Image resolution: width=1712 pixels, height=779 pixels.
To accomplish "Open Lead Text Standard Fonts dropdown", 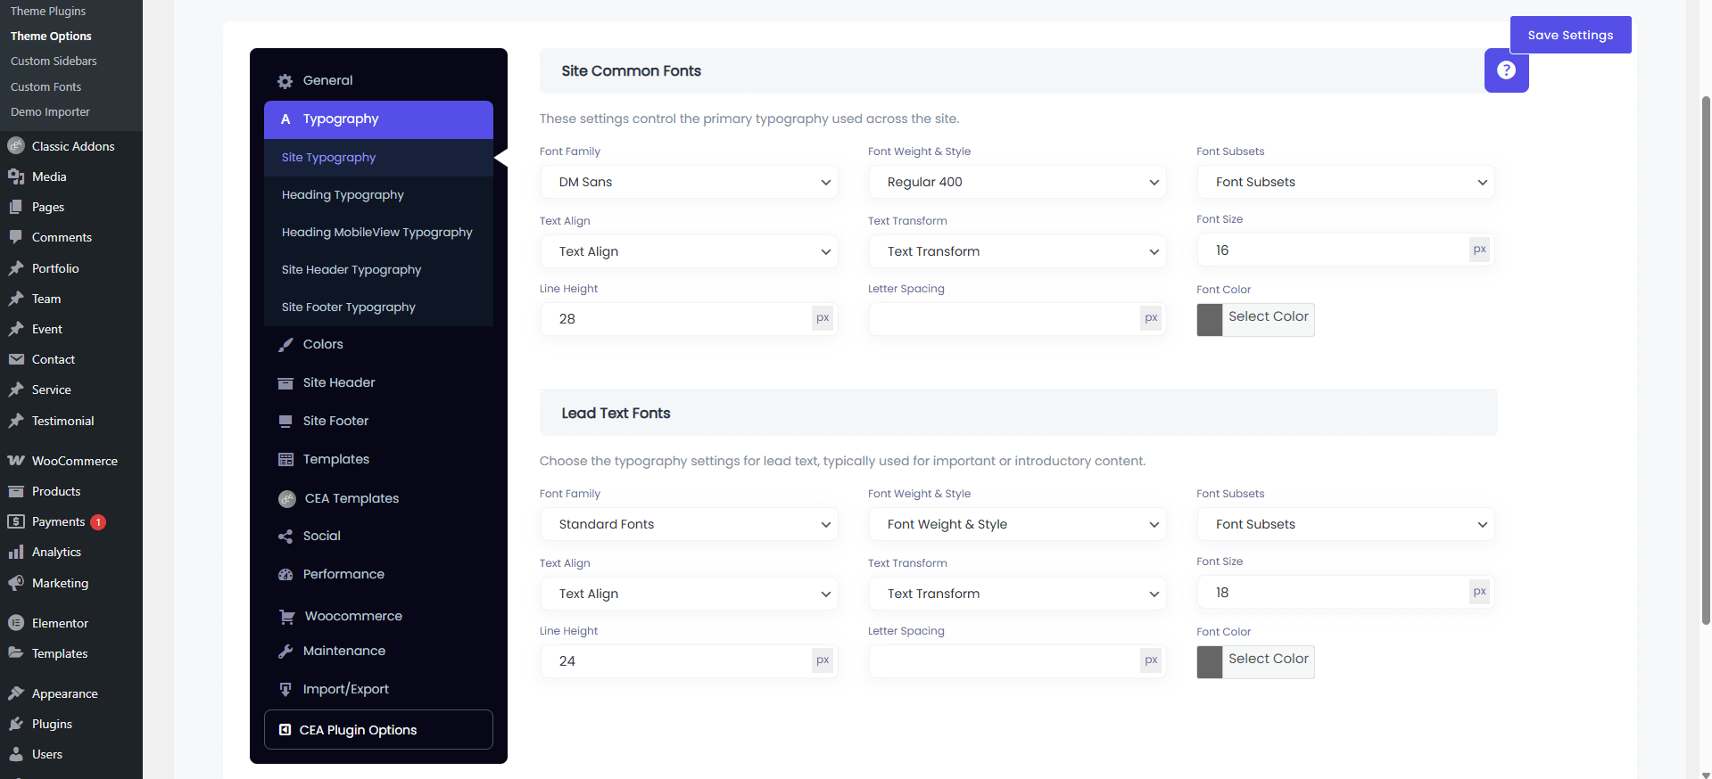I will click(689, 524).
